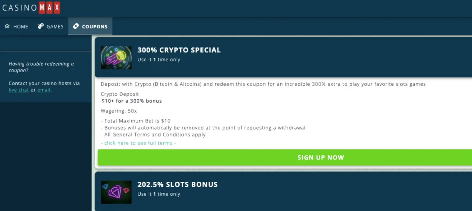Click the 'Use it 1 time only' slots subtitle
This screenshot has height=211, width=472.
click(159, 194)
